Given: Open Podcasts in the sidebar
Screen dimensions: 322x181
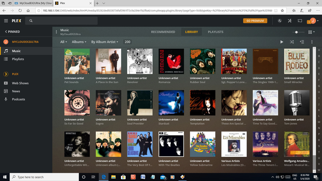Looking at the screenshot, I should pyautogui.click(x=26, y=99).
